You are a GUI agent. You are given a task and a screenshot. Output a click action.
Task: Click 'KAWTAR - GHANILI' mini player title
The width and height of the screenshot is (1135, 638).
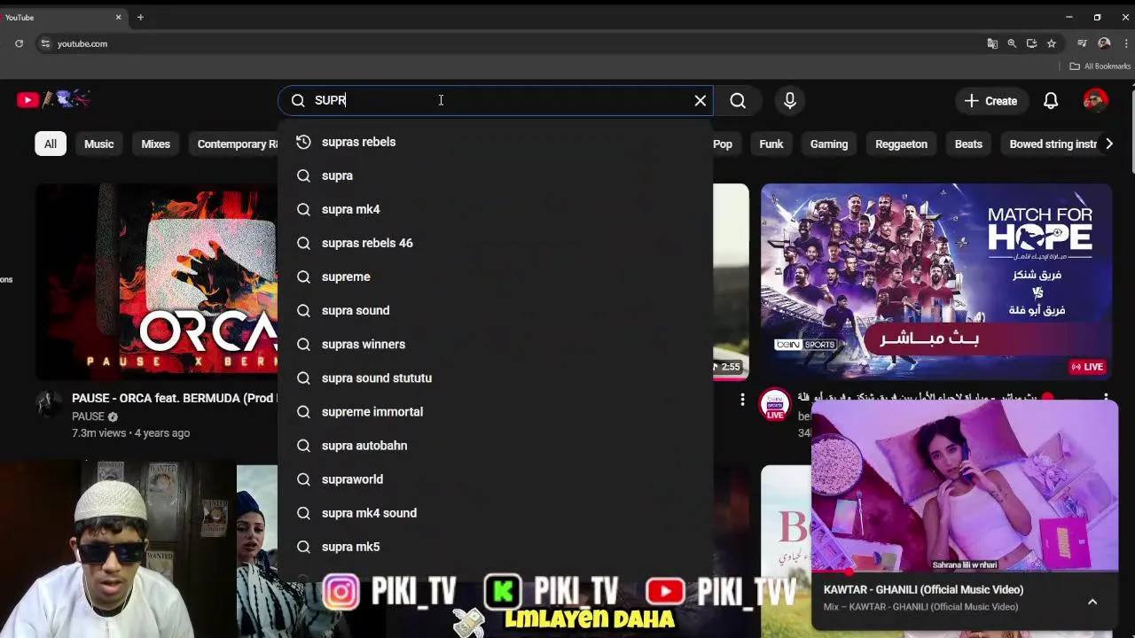tap(923, 590)
